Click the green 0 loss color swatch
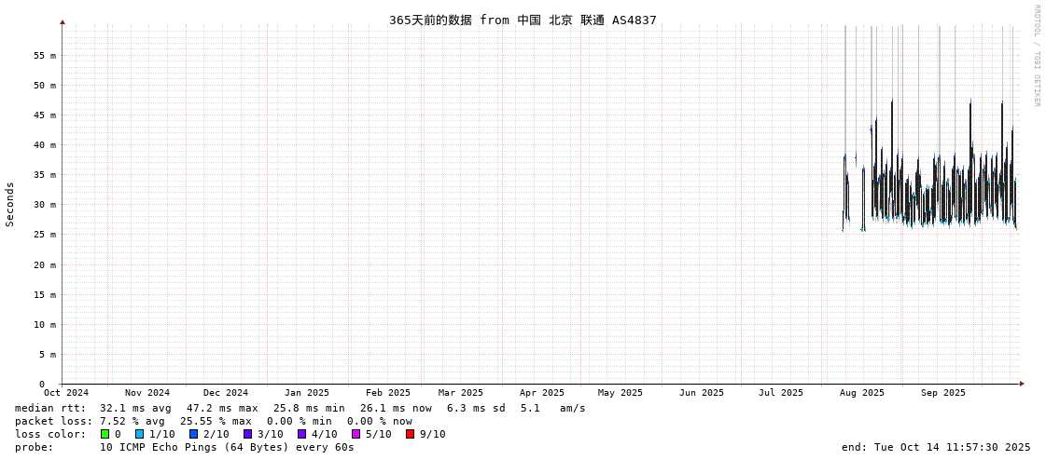Screen dimensions: 1046x460 (105, 434)
